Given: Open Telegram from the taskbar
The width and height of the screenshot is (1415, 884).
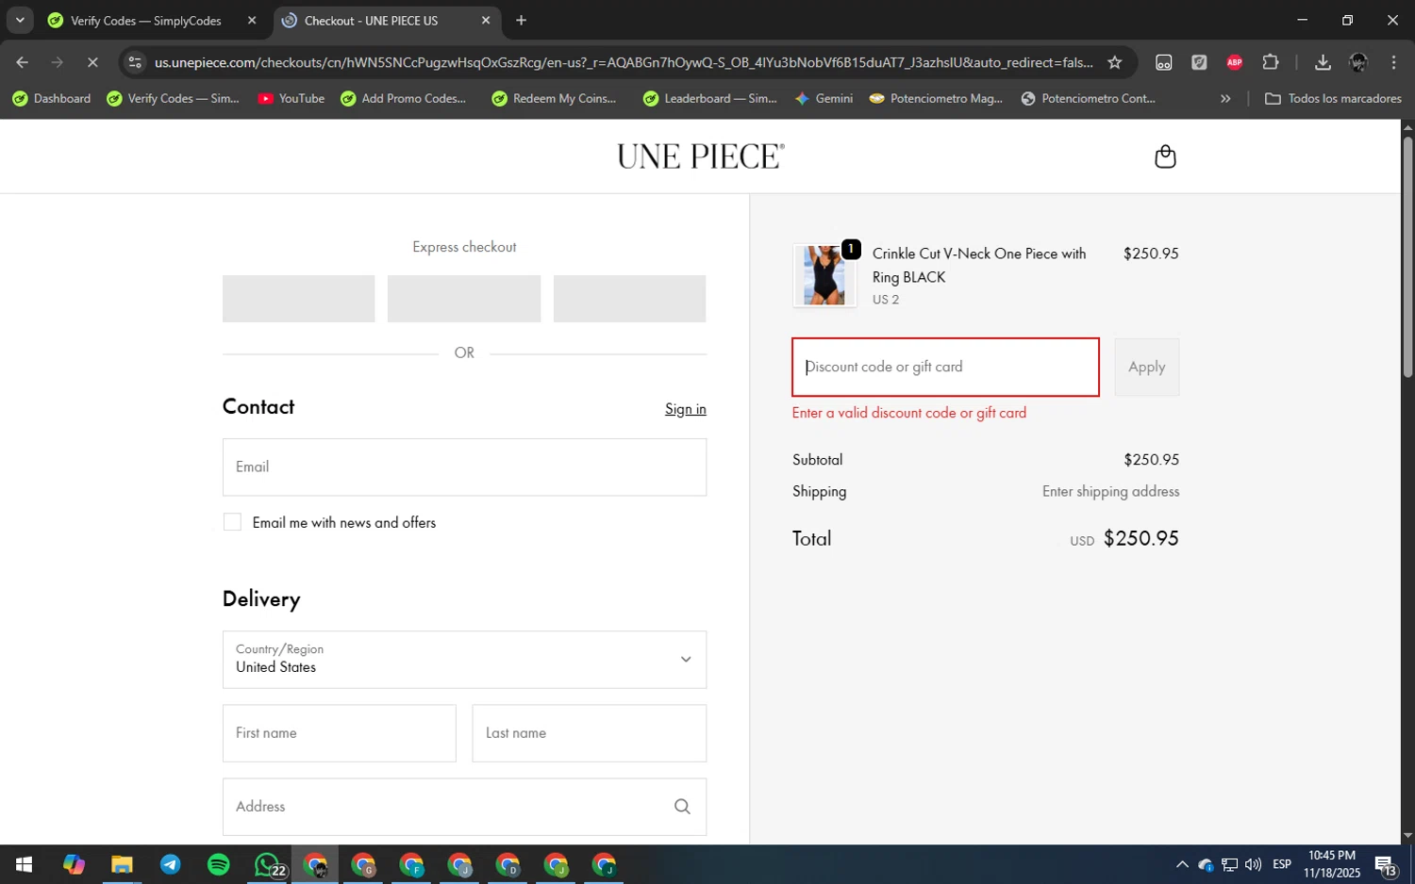Looking at the screenshot, I should pyautogui.click(x=170, y=864).
